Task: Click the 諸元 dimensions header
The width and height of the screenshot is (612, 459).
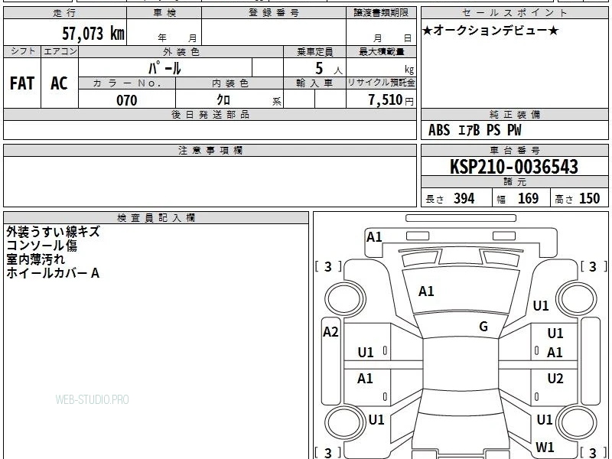Action: (515, 182)
